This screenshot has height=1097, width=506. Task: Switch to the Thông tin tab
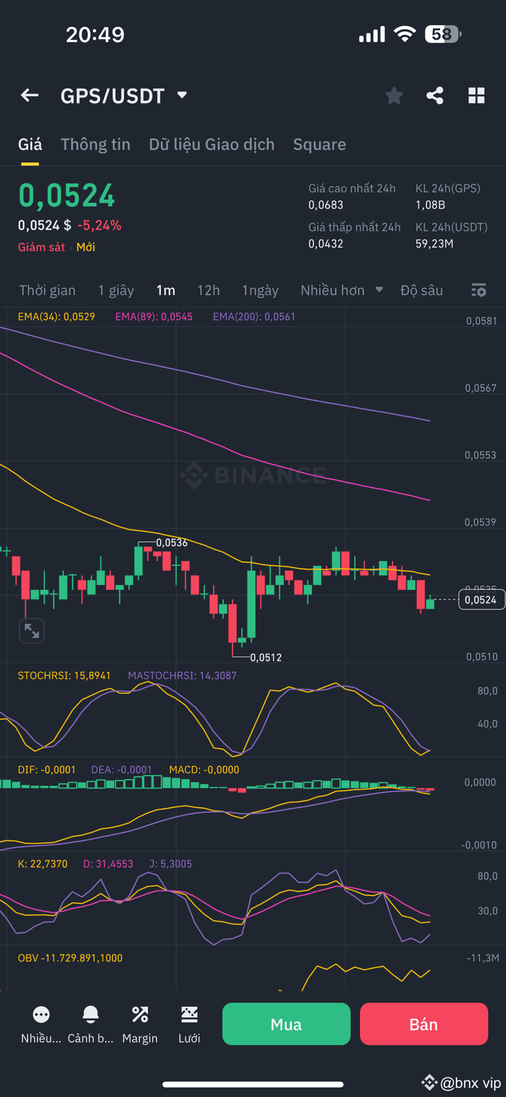[95, 144]
